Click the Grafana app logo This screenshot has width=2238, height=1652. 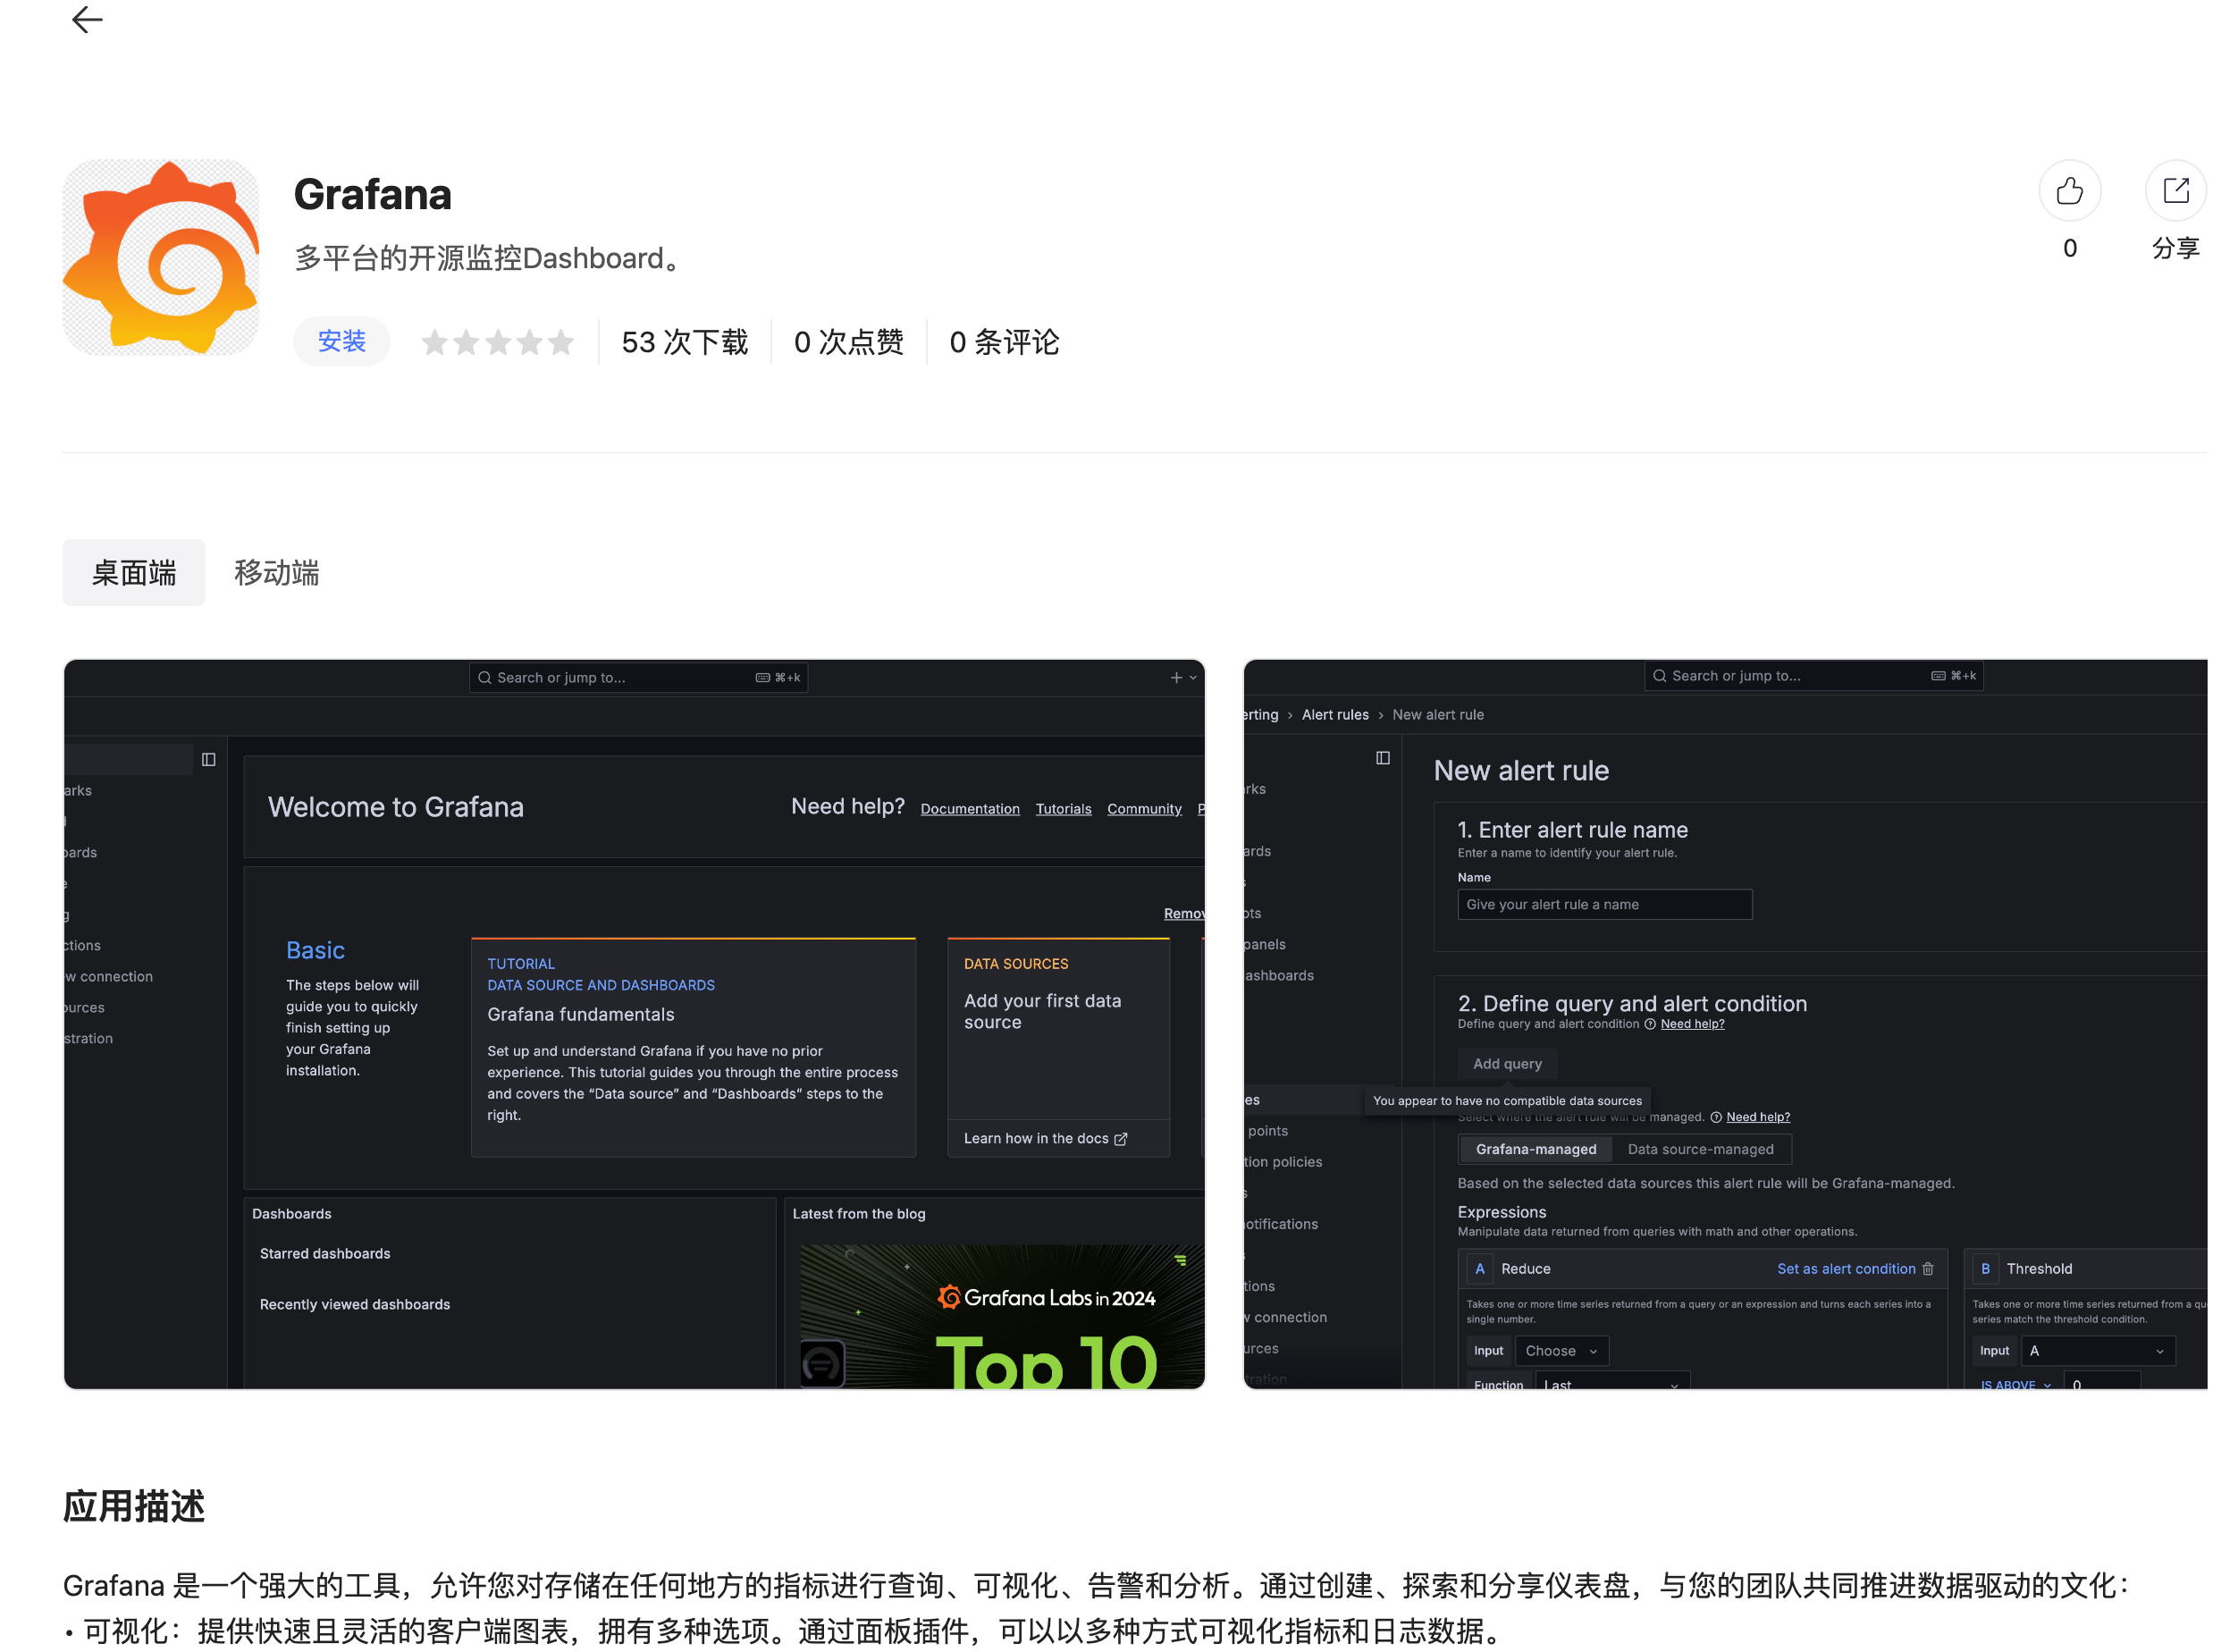pos(161,258)
